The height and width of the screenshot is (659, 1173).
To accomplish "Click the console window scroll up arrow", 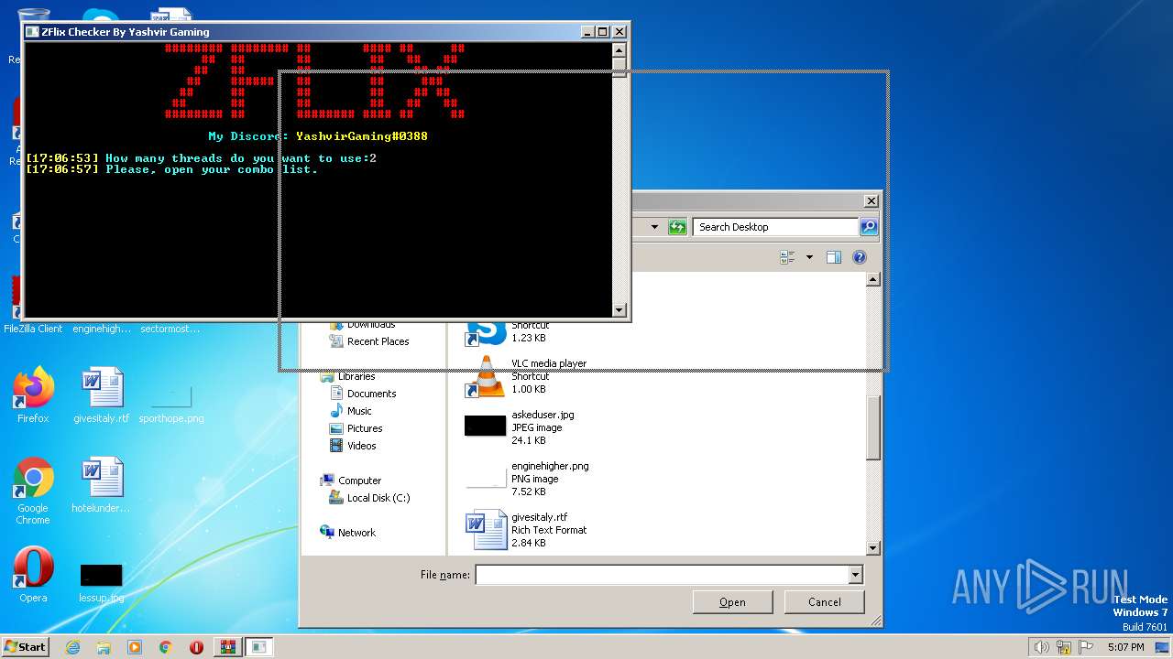I will pos(619,50).
